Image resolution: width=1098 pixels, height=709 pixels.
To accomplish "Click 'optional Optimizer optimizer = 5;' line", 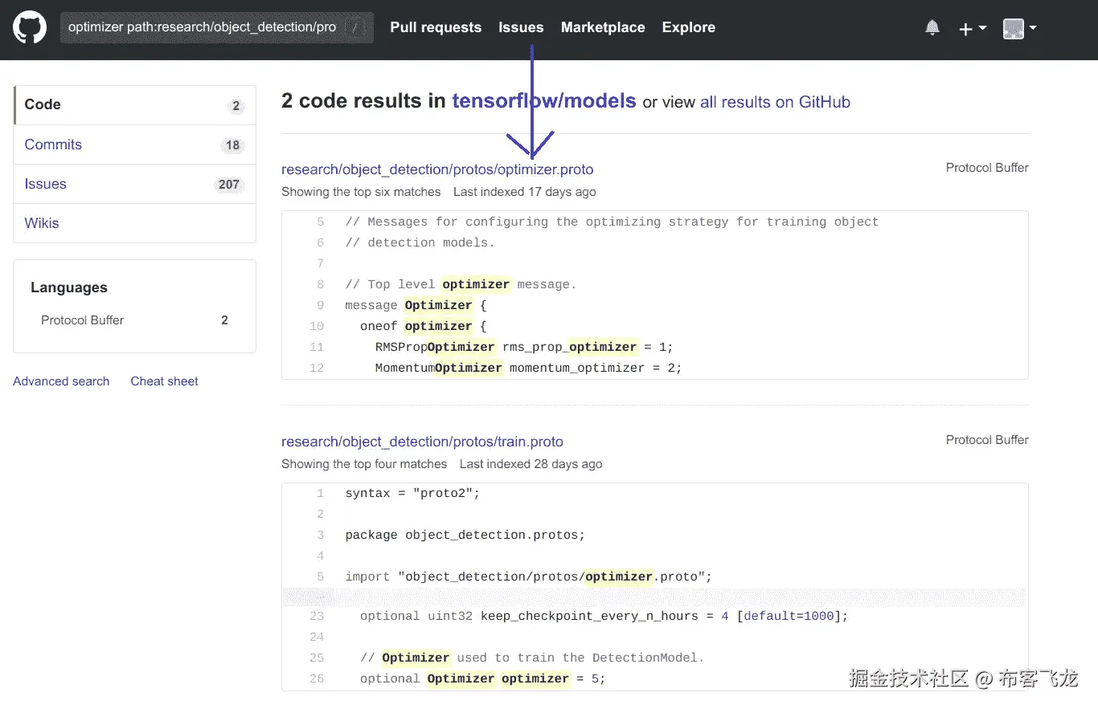I will pyautogui.click(x=482, y=678).
